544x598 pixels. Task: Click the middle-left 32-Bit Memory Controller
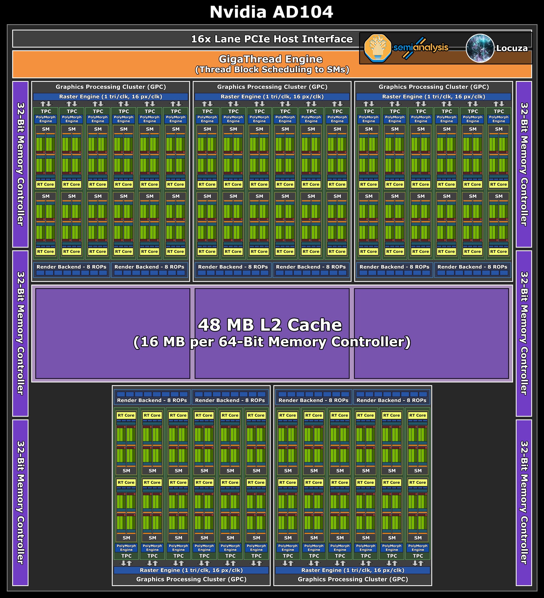tap(20, 333)
